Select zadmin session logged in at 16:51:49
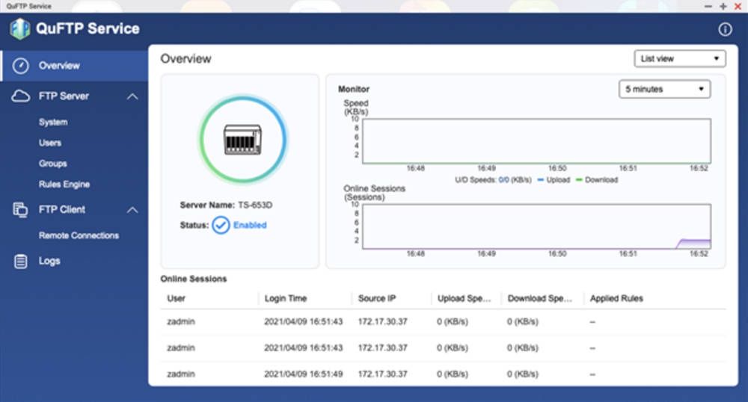This screenshot has width=748, height=402. 443,374
